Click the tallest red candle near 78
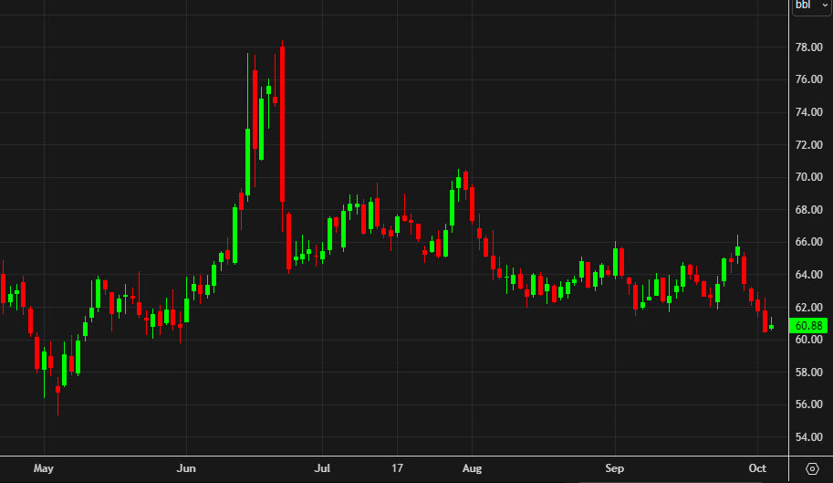The width and height of the screenshot is (833, 483). coord(283,123)
